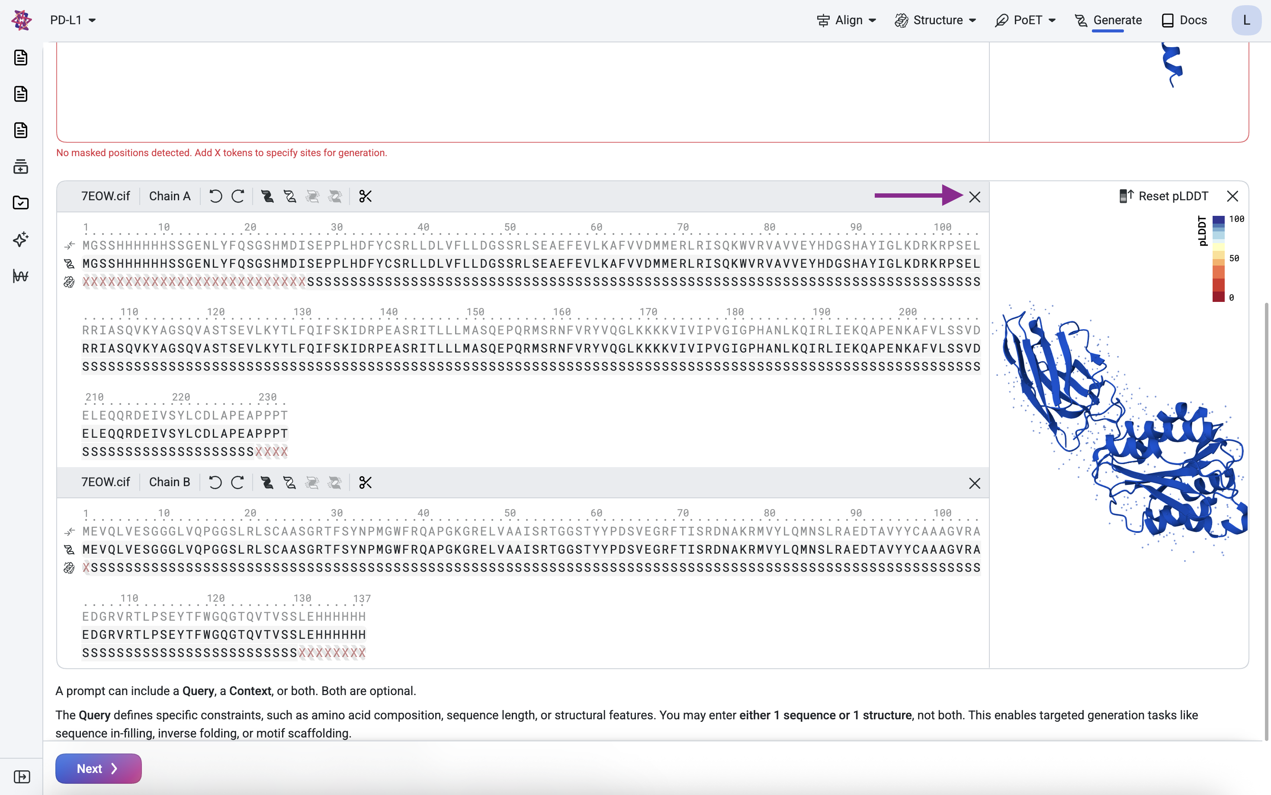This screenshot has height=795, width=1271.
Task: Open the waveform analysis sidebar icon
Action: point(21,276)
